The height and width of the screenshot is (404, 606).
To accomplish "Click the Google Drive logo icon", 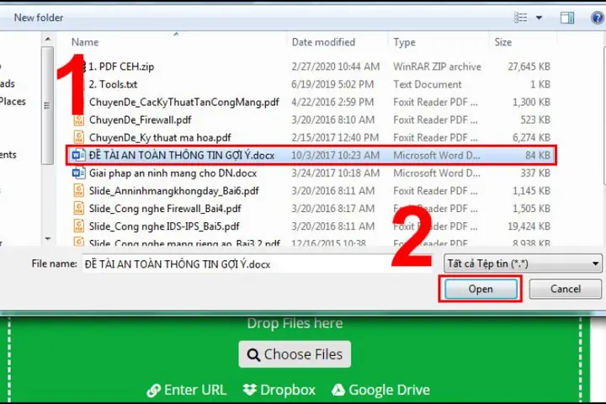I will (x=338, y=390).
